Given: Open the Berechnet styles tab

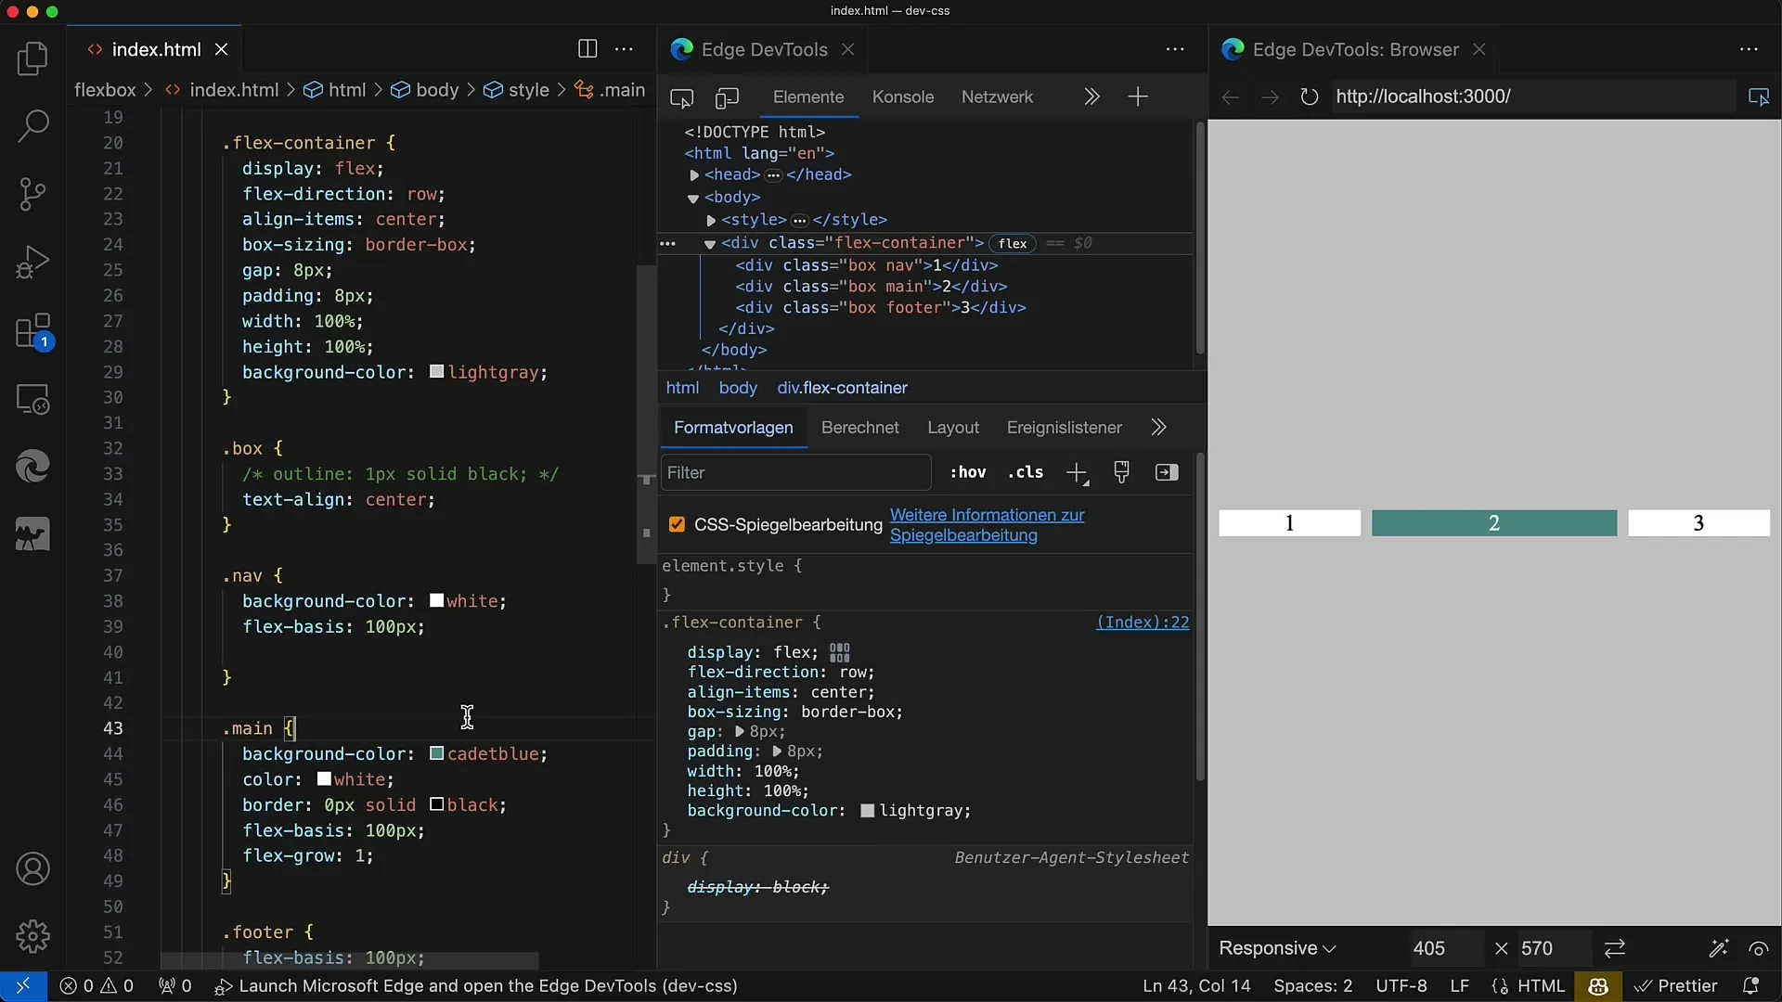Looking at the screenshot, I should (860, 428).
